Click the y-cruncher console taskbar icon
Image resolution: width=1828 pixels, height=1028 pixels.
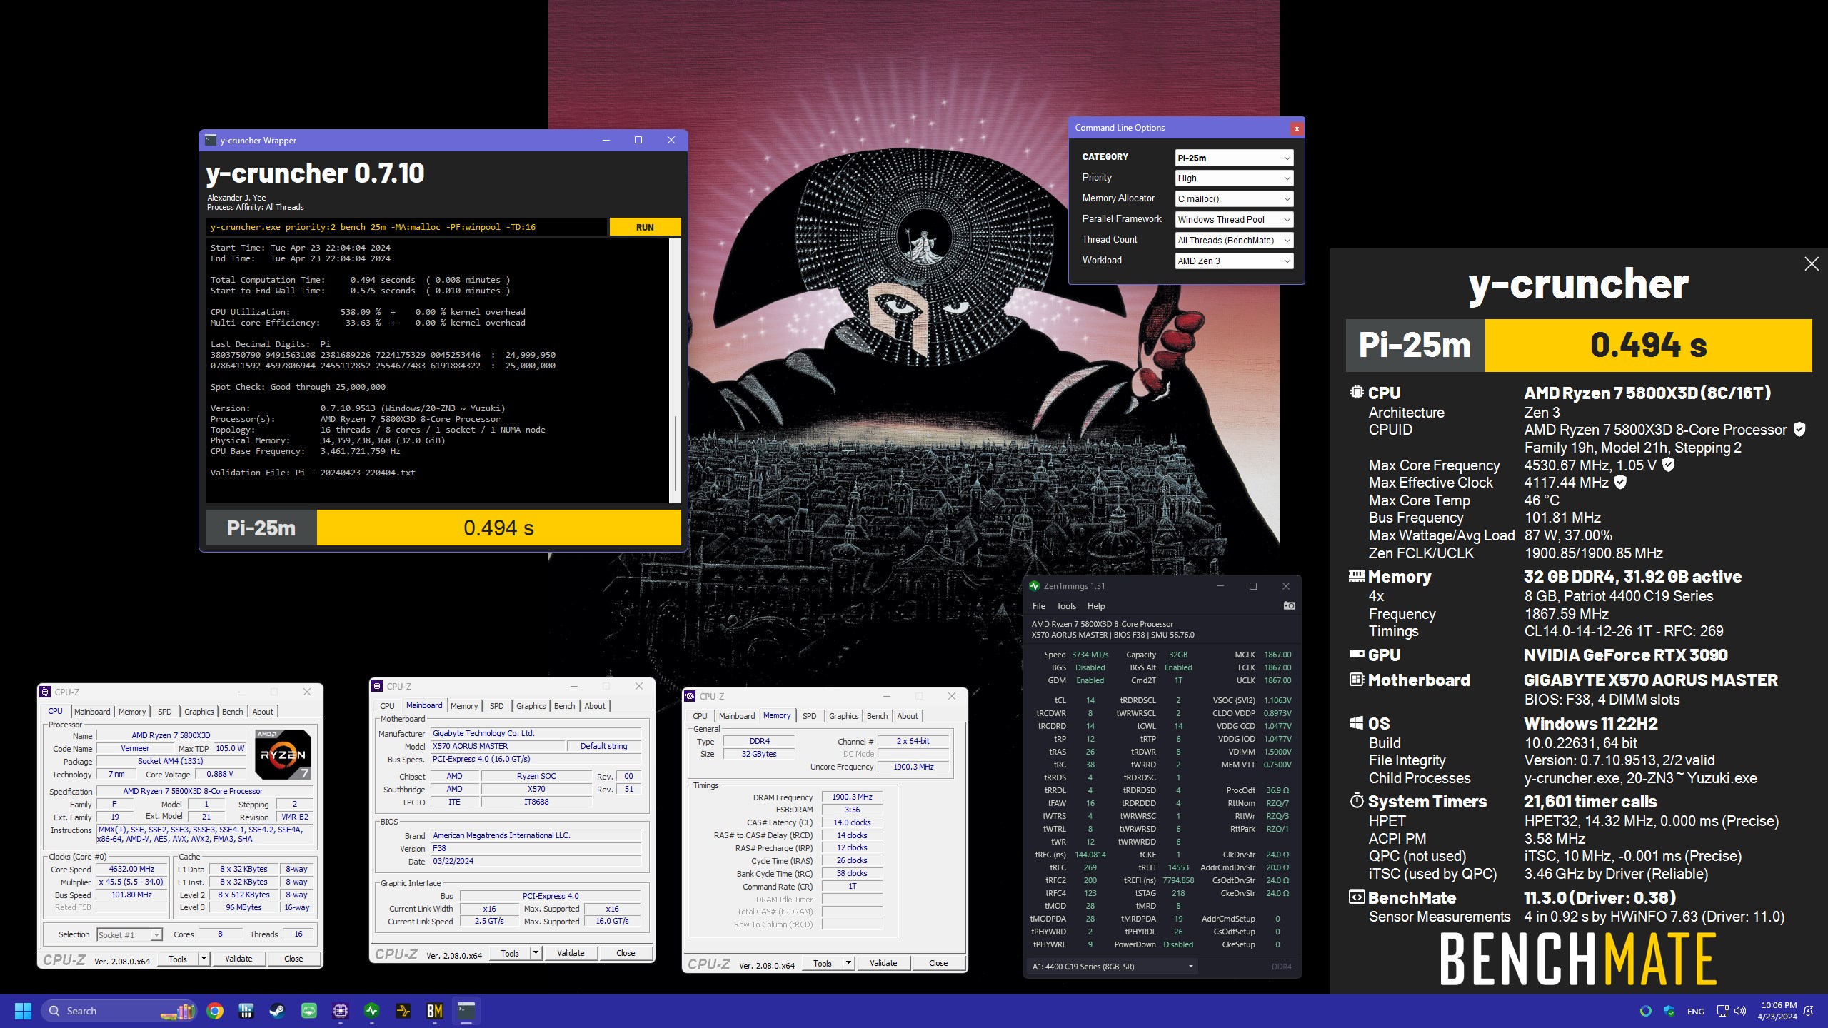tap(466, 1011)
